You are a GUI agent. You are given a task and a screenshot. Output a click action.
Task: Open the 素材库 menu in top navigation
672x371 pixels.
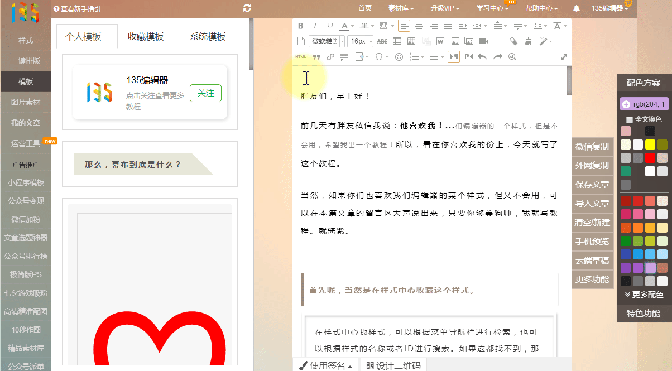click(x=401, y=8)
